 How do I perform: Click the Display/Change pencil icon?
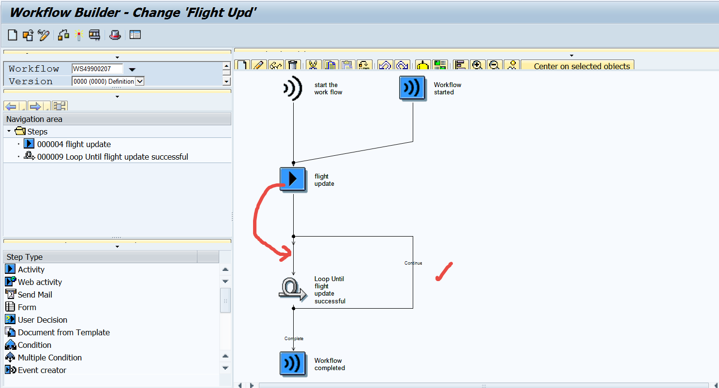(44, 35)
